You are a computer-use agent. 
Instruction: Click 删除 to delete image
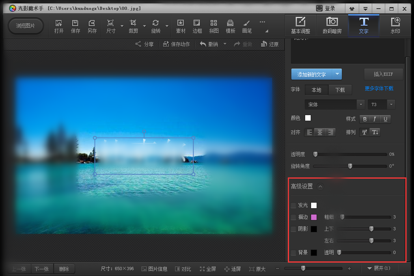pos(64,269)
